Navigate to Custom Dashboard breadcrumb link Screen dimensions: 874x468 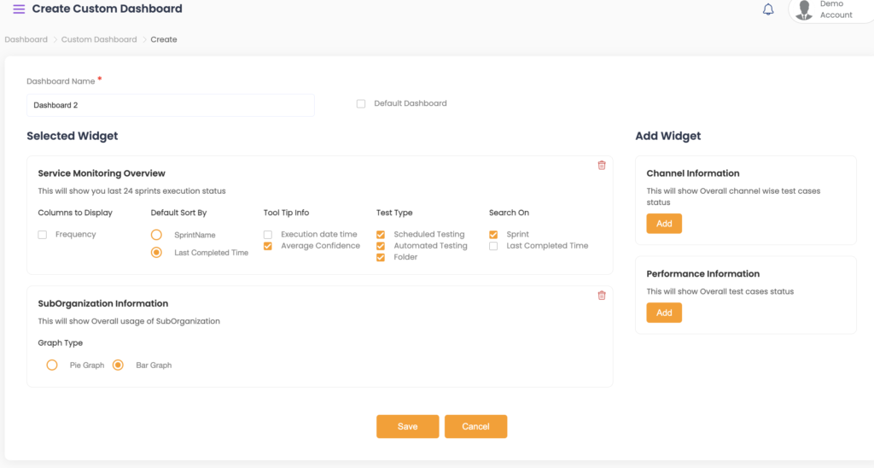point(99,39)
